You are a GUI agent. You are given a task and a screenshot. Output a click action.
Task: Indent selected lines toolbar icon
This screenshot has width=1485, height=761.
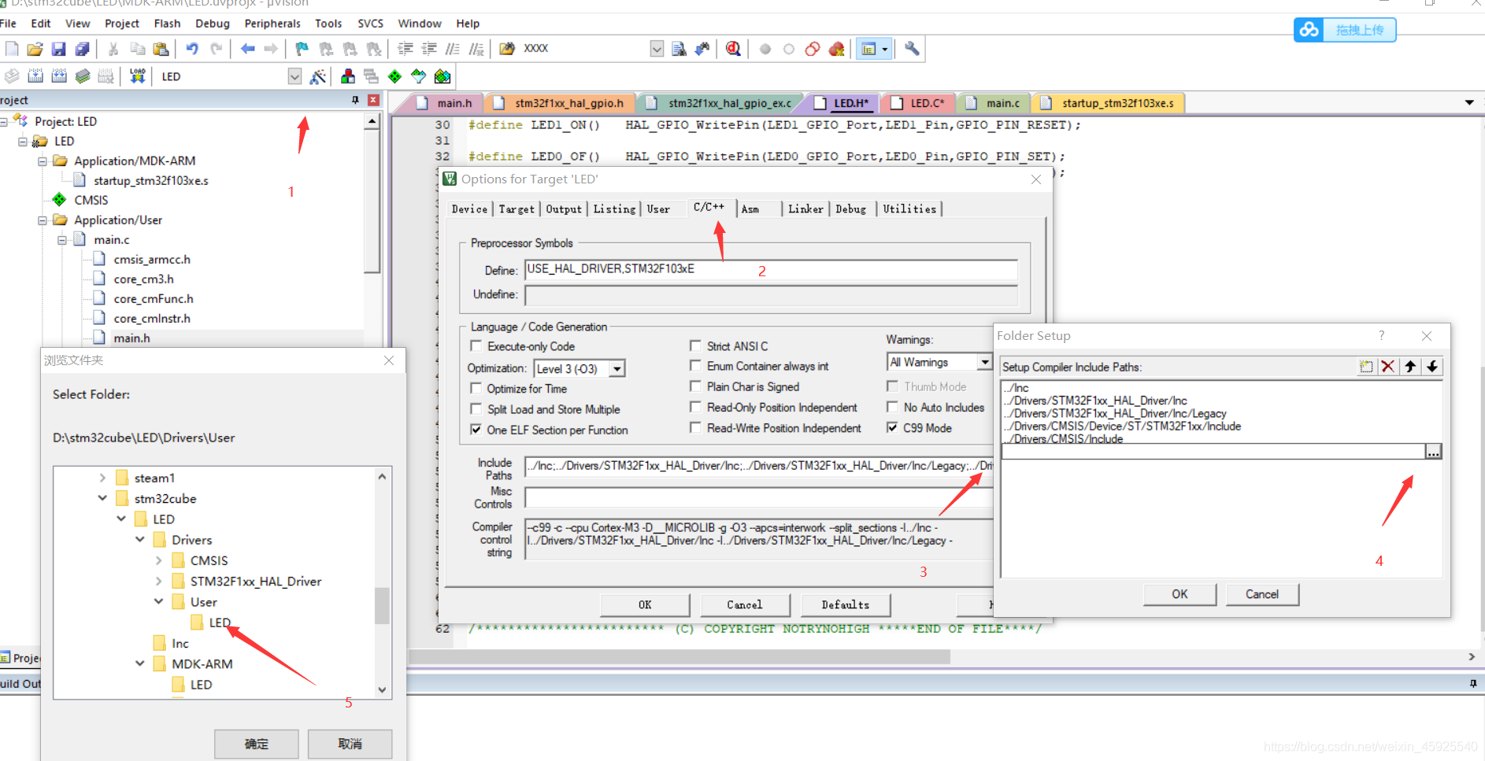pos(406,49)
